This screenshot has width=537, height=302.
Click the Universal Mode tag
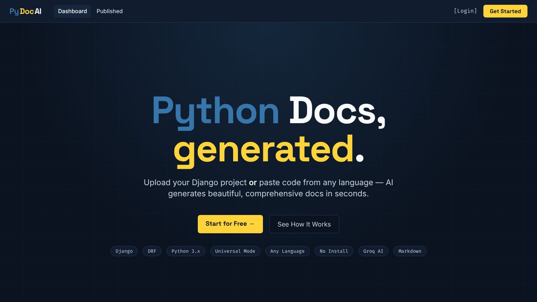235,251
